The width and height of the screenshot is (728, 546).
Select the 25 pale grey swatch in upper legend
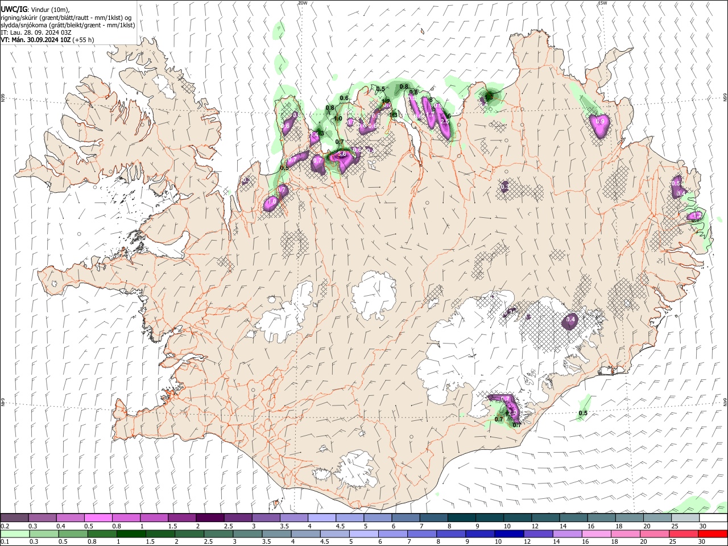(x=684, y=518)
